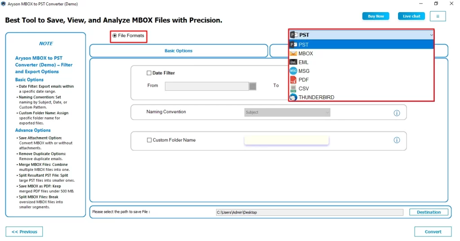Click the save path field showing Desktop
460x241 pixels.
coord(310,212)
